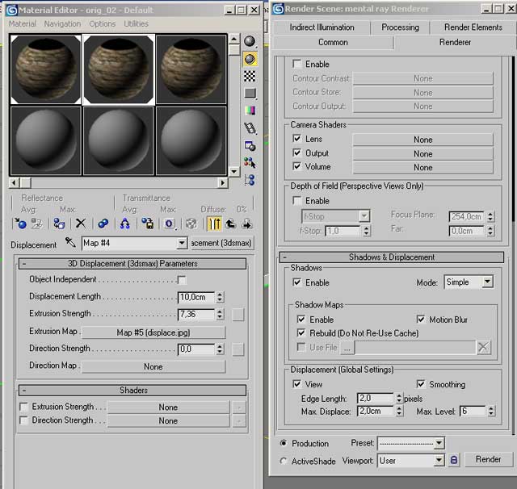The width and height of the screenshot is (517, 489).
Task: Enable Extrusion Strength shader checkbox
Action: pos(23,407)
